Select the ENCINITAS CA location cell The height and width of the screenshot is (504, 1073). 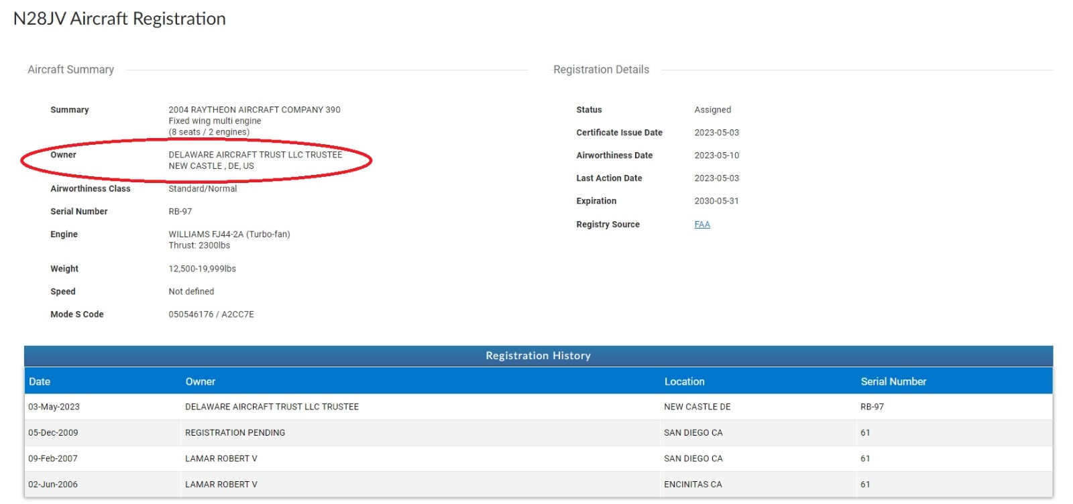[693, 485]
